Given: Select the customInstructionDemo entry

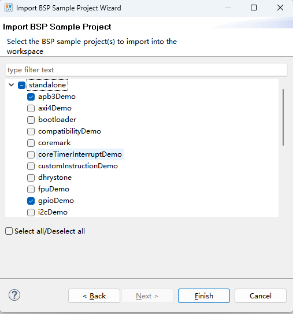Looking at the screenshot, I should pos(78,166).
